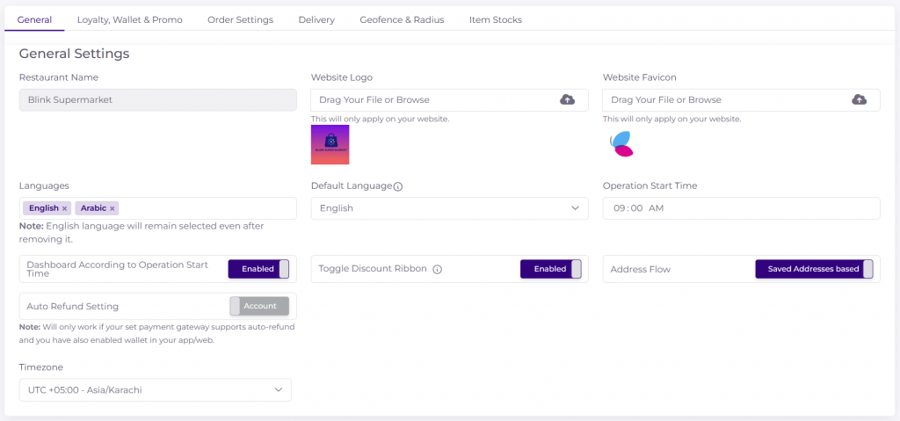
Task: Click the uploaded website logo thumbnail
Action: 330,144
